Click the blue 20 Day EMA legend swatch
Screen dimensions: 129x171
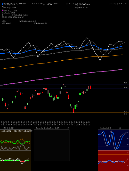click(x=3, y=4)
